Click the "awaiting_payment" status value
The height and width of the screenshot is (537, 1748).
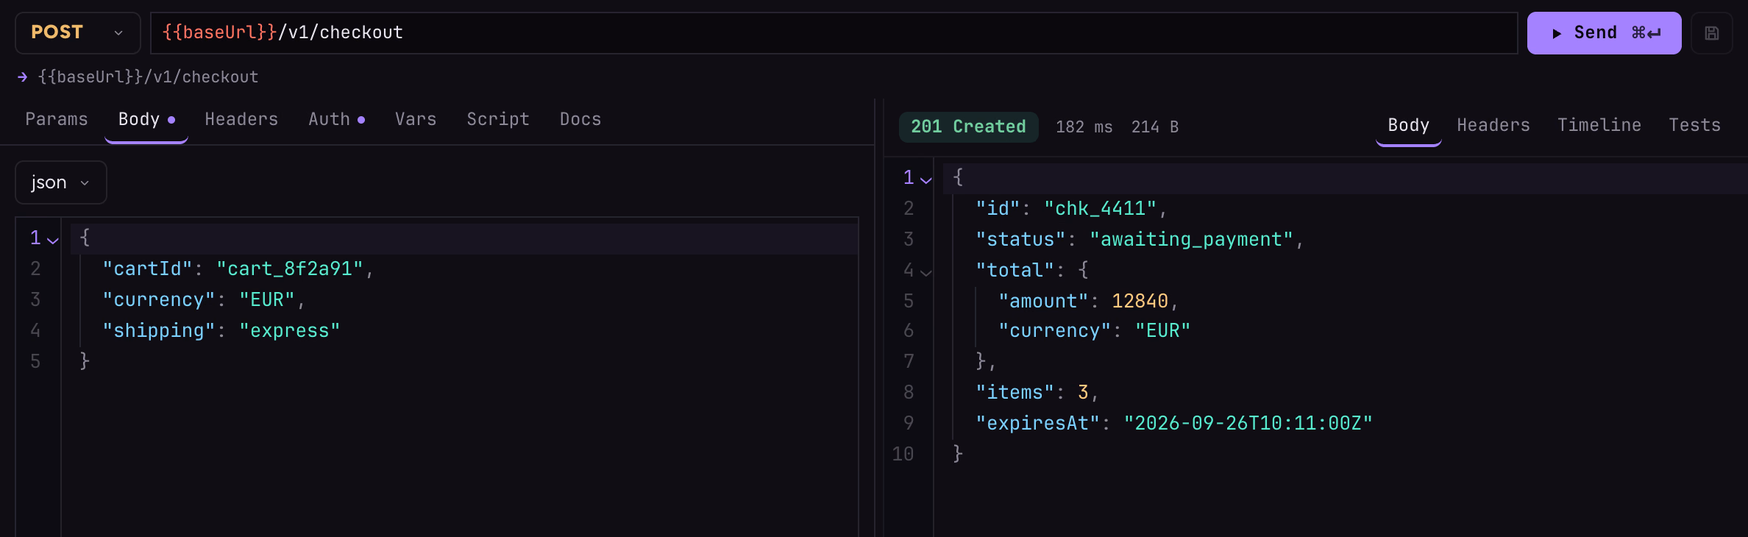click(1191, 240)
